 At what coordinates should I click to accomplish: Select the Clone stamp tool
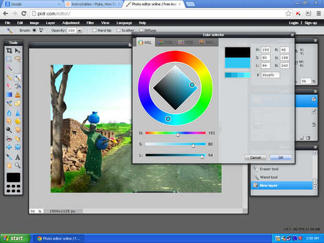click(18, 95)
